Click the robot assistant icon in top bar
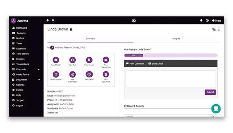 tap(134, 20)
